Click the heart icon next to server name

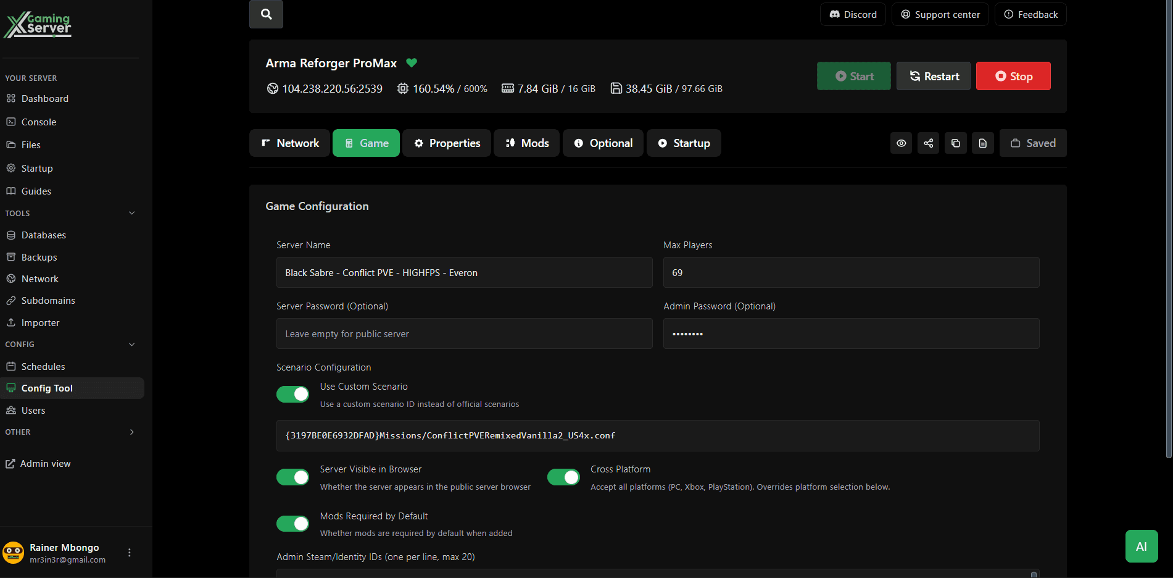coord(412,62)
